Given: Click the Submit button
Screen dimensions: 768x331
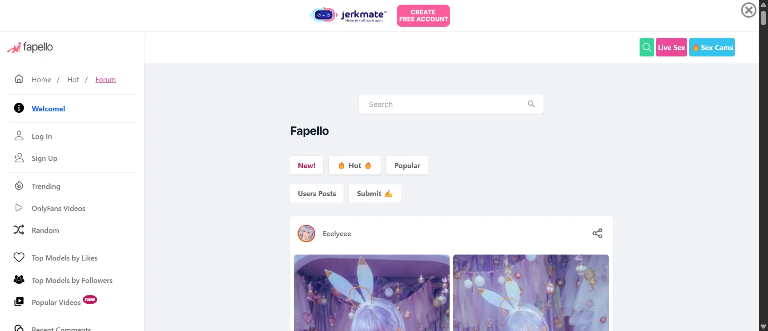Looking at the screenshot, I should (375, 193).
